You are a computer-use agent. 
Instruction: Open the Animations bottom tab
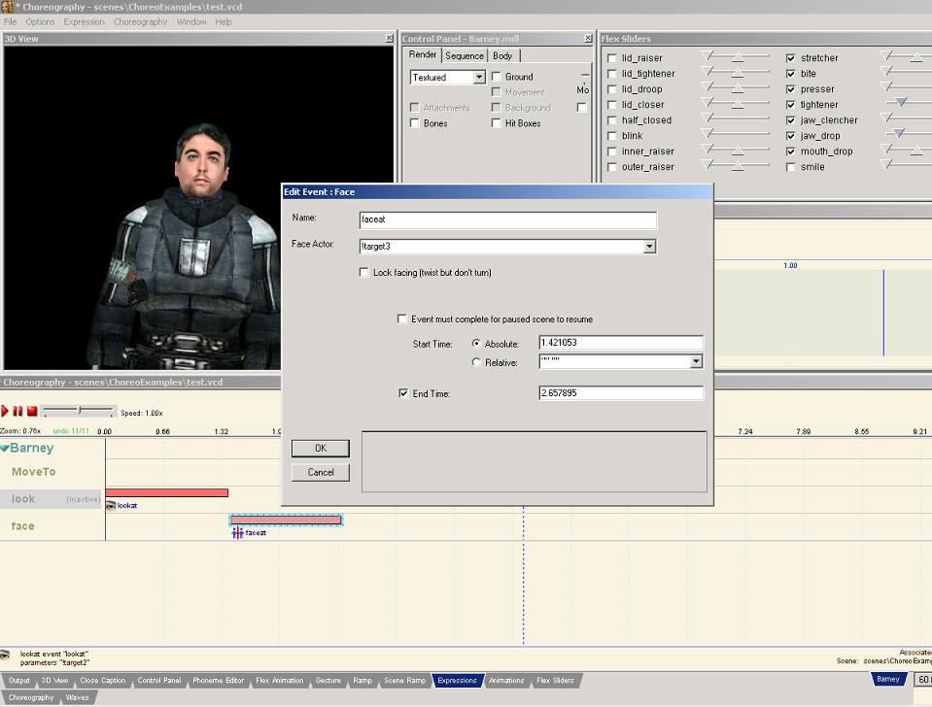(x=506, y=680)
